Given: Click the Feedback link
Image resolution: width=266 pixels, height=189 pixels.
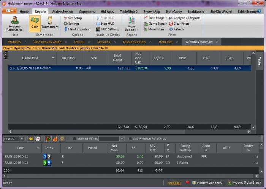Looking at the screenshot, I should coord(174,183).
